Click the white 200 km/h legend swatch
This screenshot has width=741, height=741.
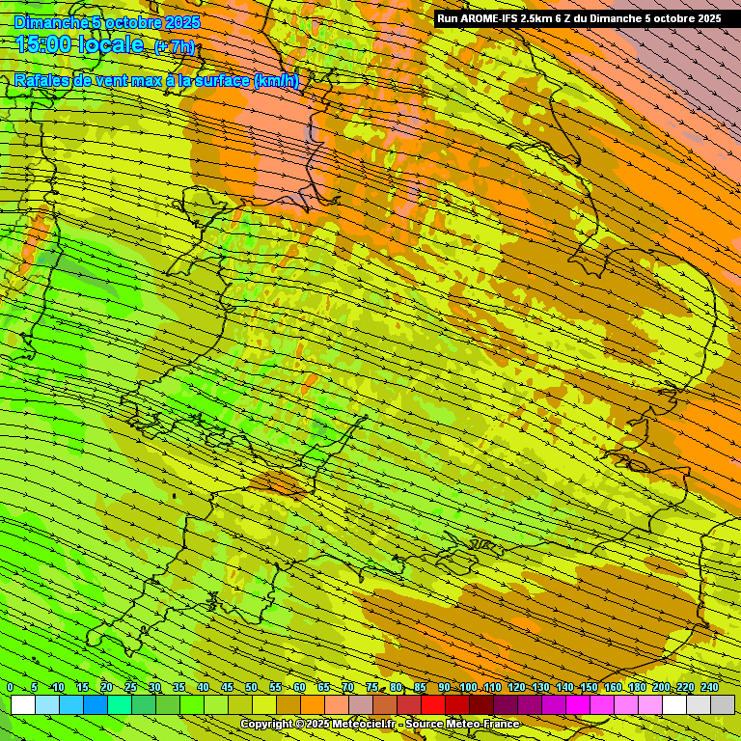[x=674, y=705]
